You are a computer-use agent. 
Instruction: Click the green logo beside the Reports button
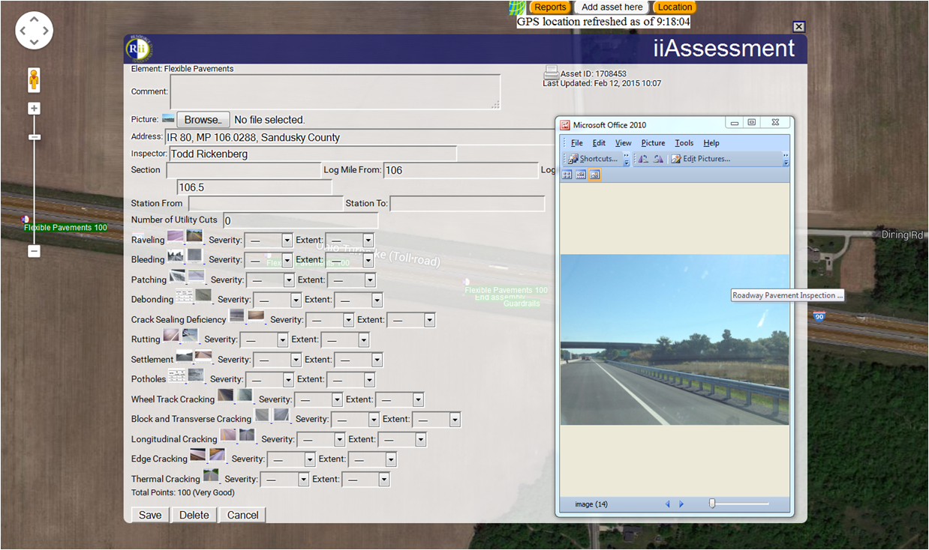pyautogui.click(x=517, y=7)
